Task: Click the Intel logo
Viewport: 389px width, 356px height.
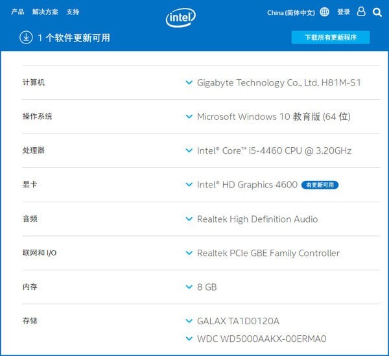Action: coord(181,18)
